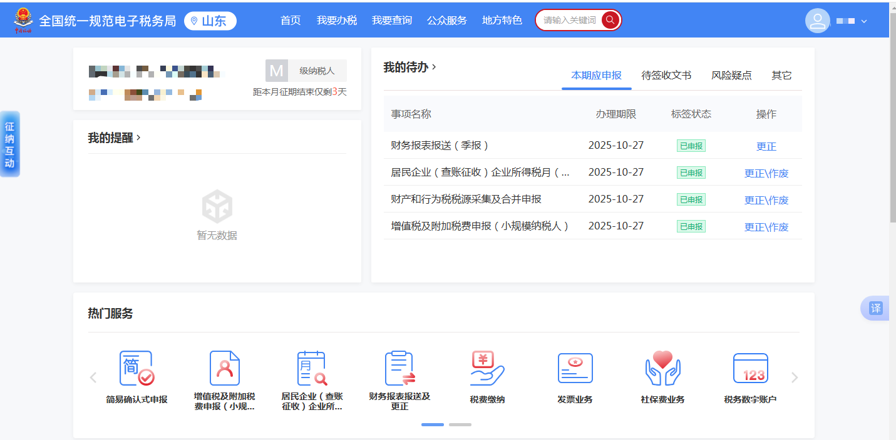Expand the user account dropdown arrow

pyautogui.click(x=864, y=21)
